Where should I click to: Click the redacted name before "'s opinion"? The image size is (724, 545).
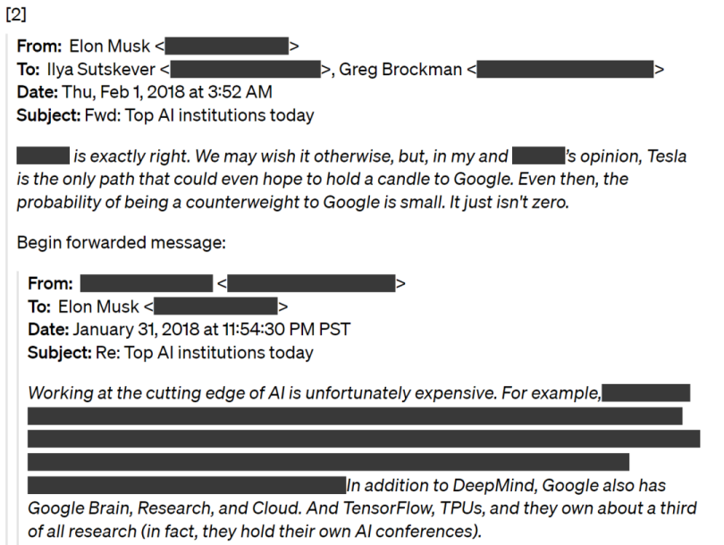538,156
